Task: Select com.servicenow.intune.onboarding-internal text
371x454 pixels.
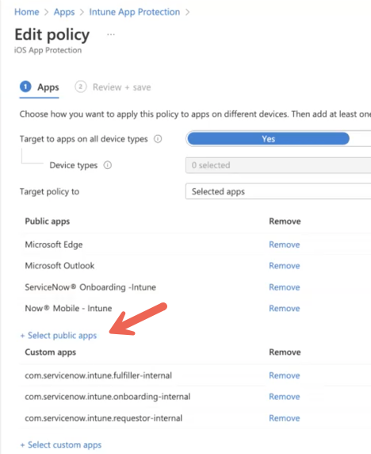Action: 108,397
